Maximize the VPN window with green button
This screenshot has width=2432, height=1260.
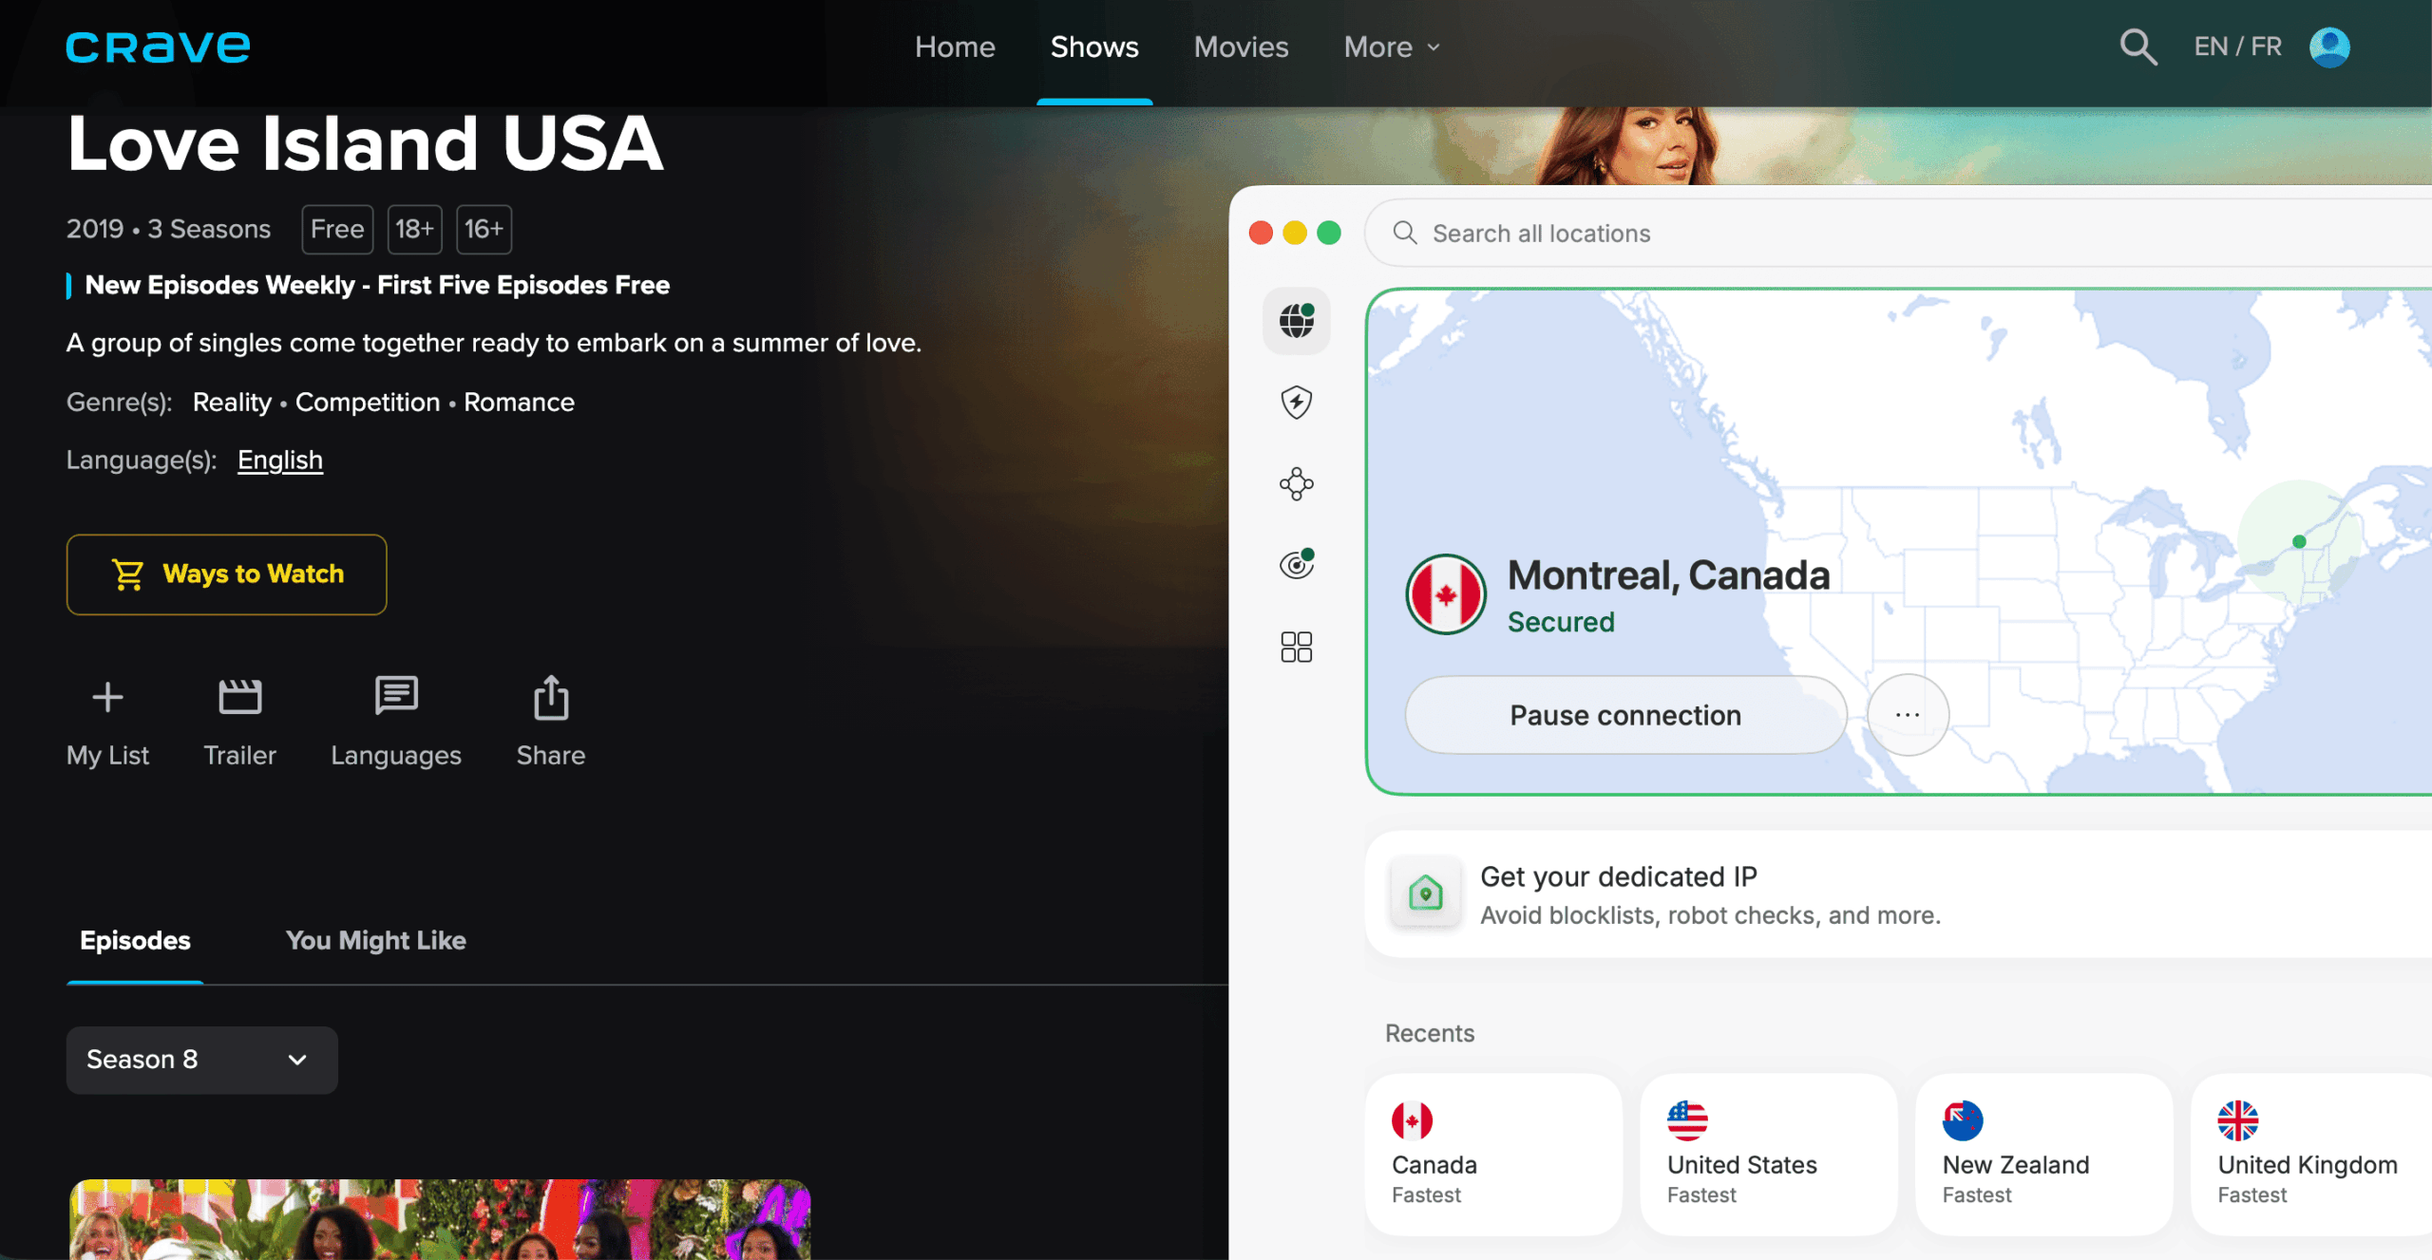[x=1329, y=233]
